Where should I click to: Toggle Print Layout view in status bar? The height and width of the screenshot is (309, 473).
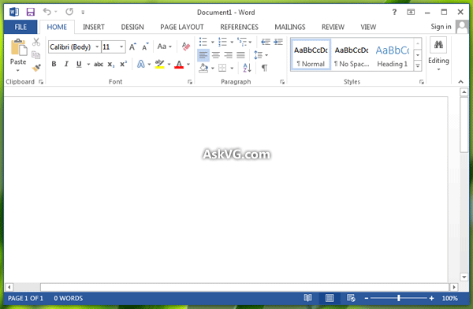click(x=330, y=298)
